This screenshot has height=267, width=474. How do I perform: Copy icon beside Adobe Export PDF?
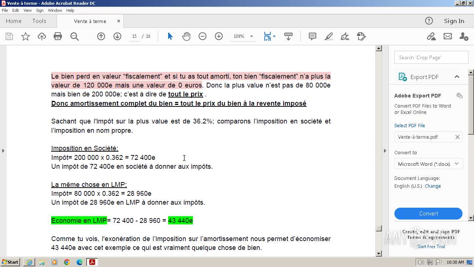460,96
